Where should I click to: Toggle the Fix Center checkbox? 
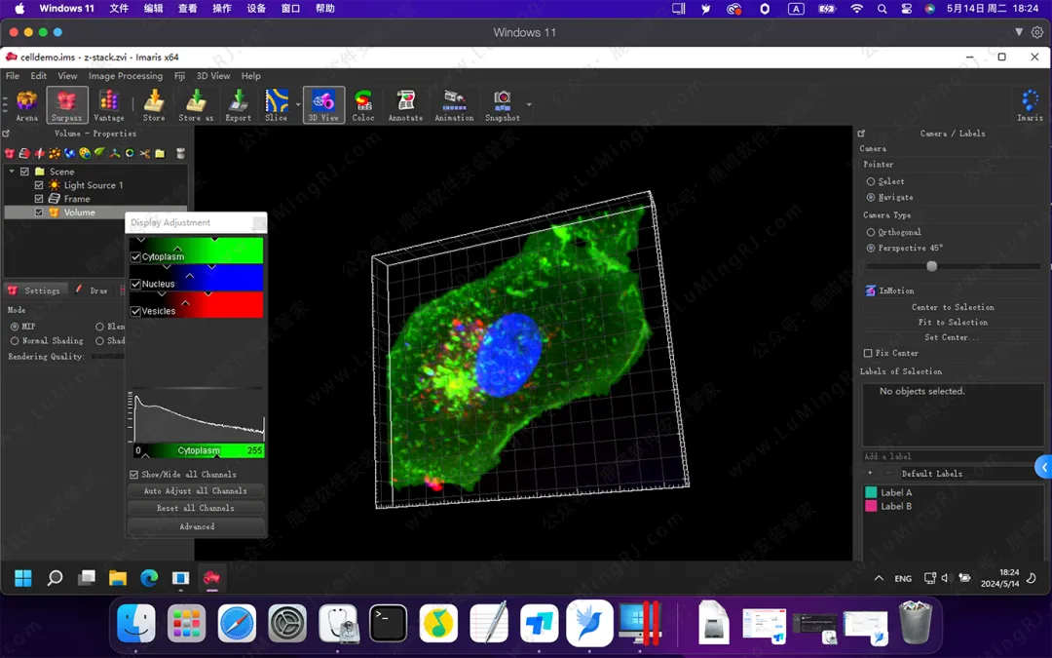point(868,353)
